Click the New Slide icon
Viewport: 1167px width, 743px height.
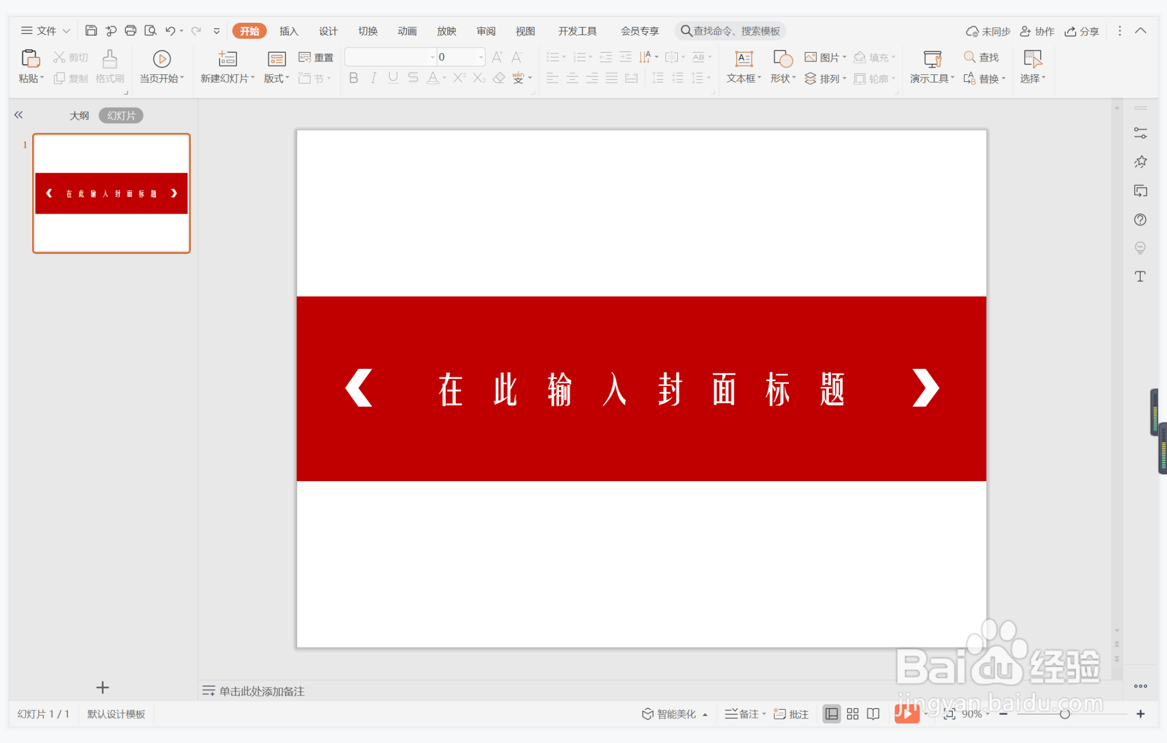pyautogui.click(x=227, y=59)
